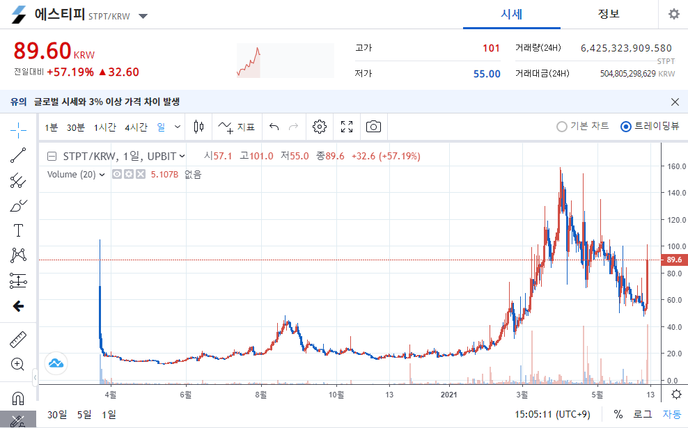Open the price scale settings gear
The width and height of the screenshot is (688, 428).
(x=677, y=394)
